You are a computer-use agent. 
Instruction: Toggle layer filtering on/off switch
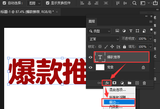[151, 31]
